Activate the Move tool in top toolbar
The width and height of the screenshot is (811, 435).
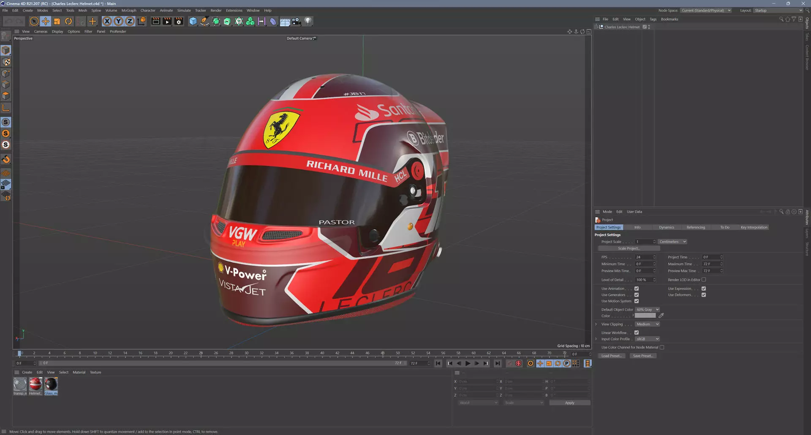(x=46, y=21)
